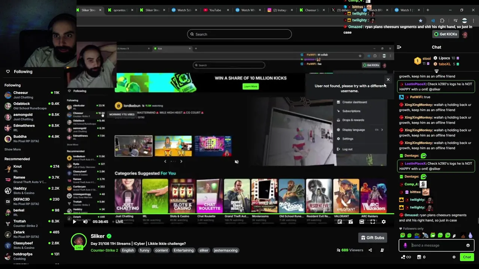The image size is (479, 269).
Task: Click the clip creation icon in player
Action: click(351, 222)
